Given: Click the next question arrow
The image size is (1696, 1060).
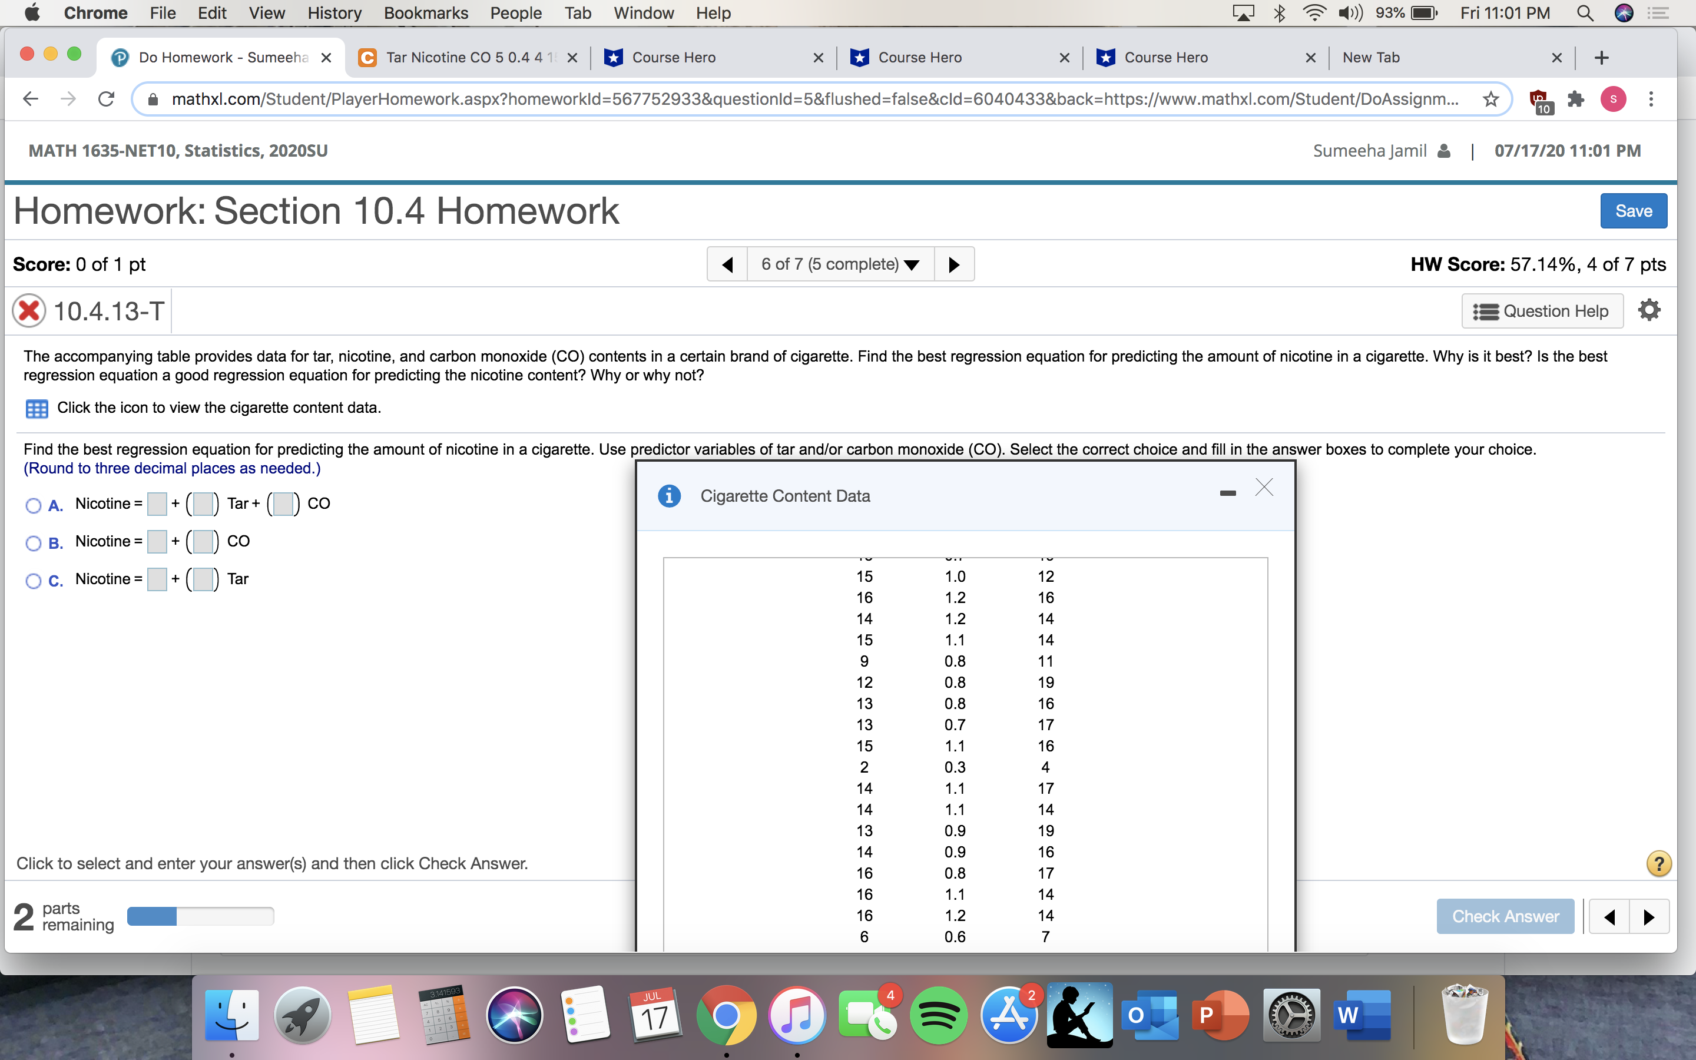Looking at the screenshot, I should point(955,264).
